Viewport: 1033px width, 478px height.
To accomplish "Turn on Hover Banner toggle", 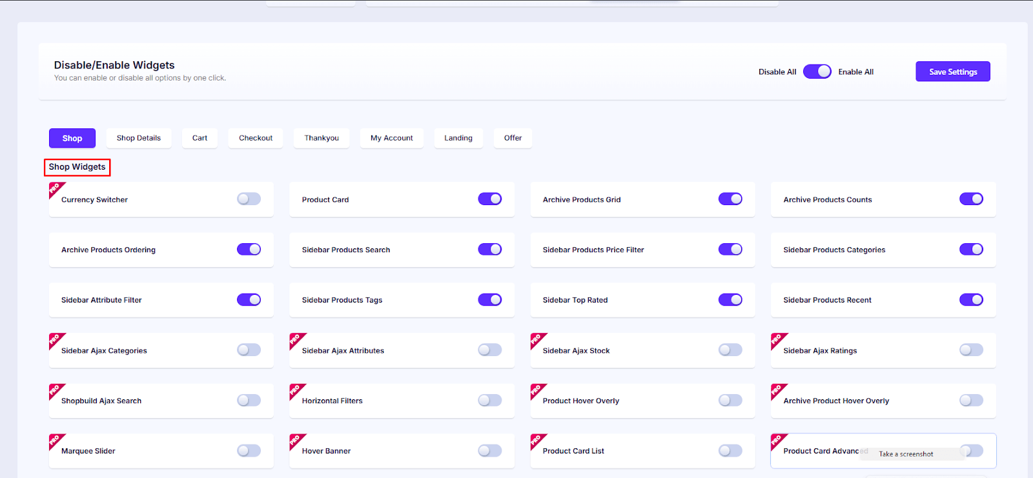I will [489, 450].
